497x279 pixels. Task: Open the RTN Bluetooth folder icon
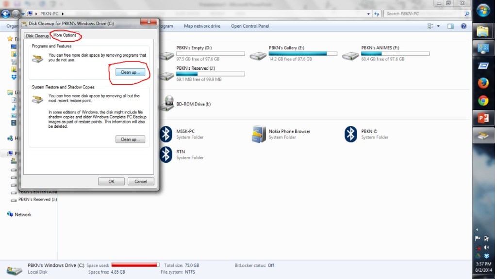coord(166,154)
